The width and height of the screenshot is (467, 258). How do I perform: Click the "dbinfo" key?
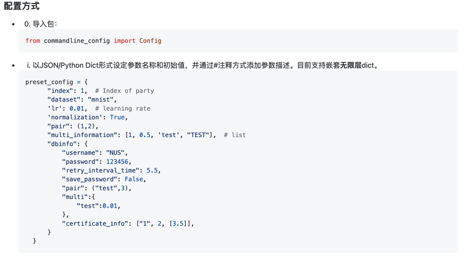point(64,144)
